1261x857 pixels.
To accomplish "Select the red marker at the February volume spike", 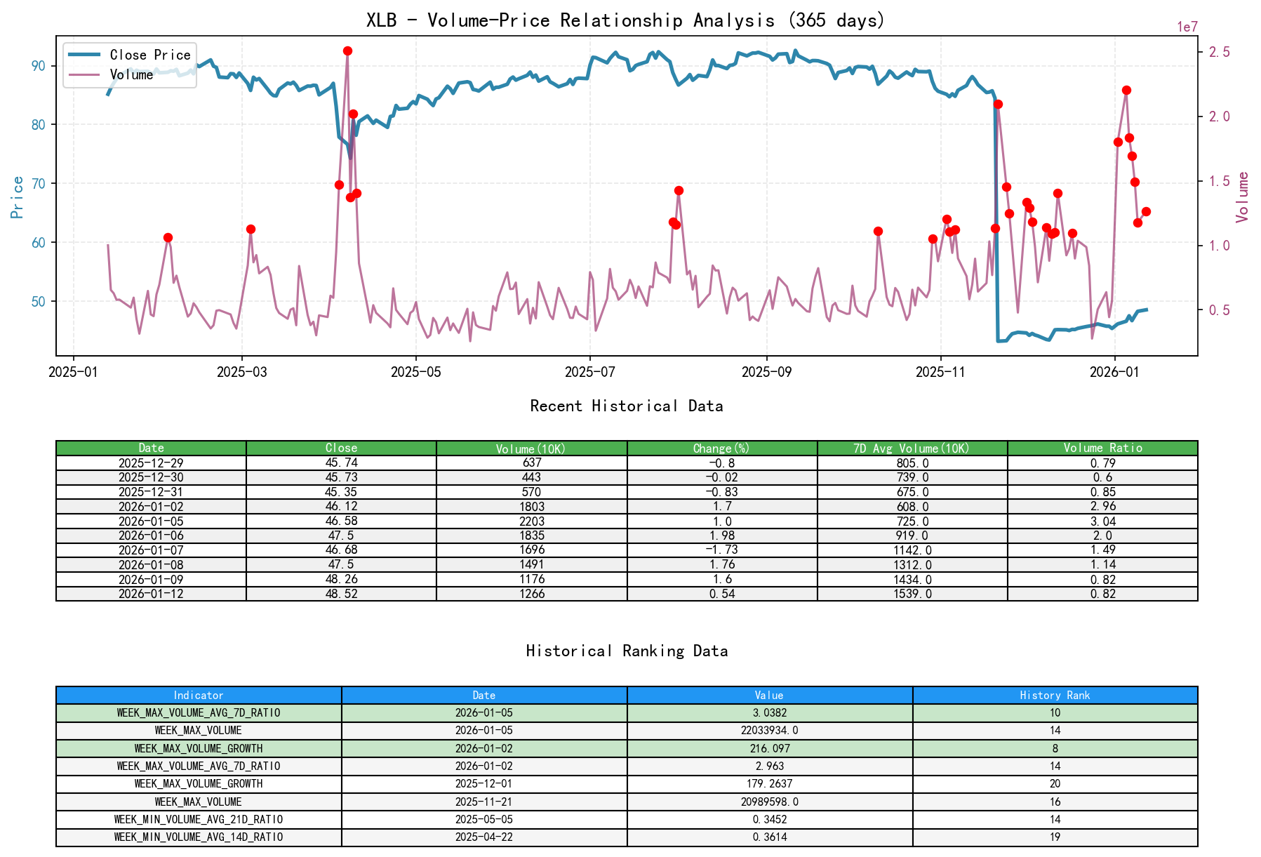I will [x=168, y=238].
